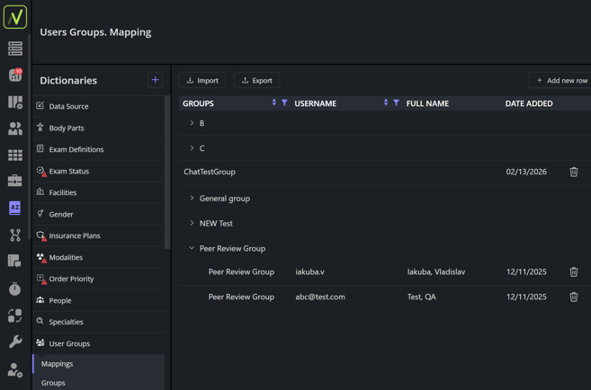Image resolution: width=591 pixels, height=390 pixels.
Task: Open the branching workflow sidebar icon
Action: (x=15, y=235)
